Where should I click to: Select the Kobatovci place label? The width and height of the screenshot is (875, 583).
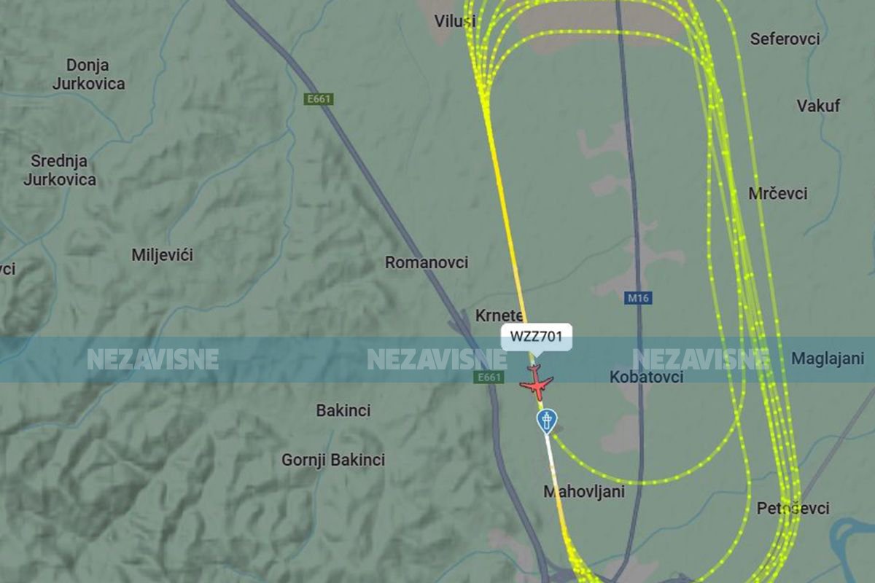click(x=646, y=377)
